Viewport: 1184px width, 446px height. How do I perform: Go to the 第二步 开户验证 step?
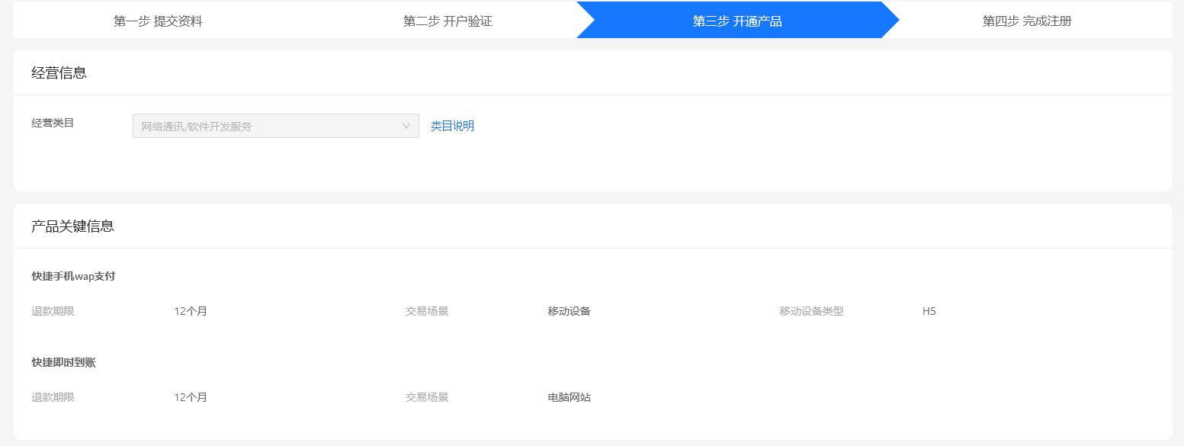pos(448,21)
